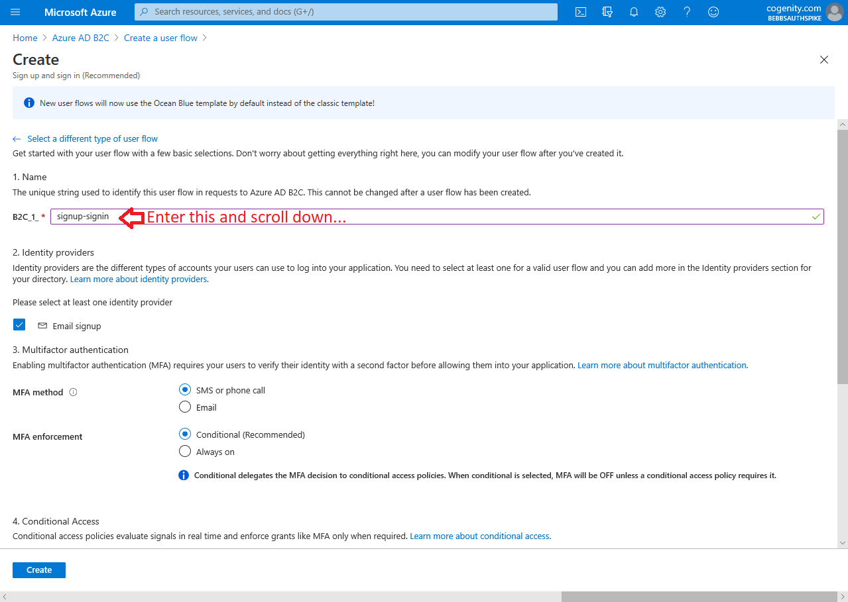Click the info icon next to MFA method
The image size is (848, 602).
72,392
